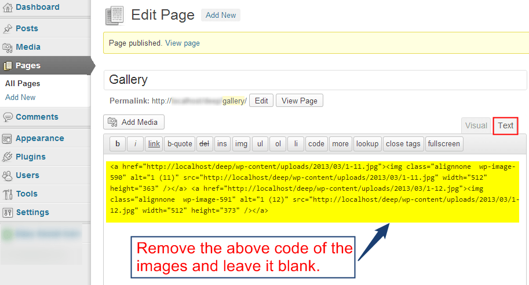
Task: Switch to the Visual editor tab
Action: (x=476, y=125)
